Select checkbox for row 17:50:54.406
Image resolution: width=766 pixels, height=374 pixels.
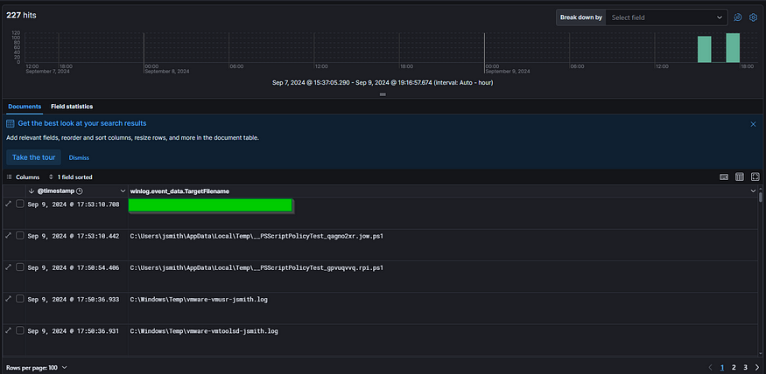(x=19, y=267)
